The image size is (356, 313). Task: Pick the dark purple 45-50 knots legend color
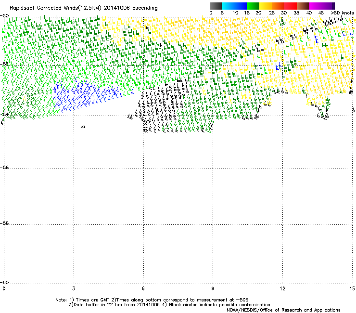328,6
